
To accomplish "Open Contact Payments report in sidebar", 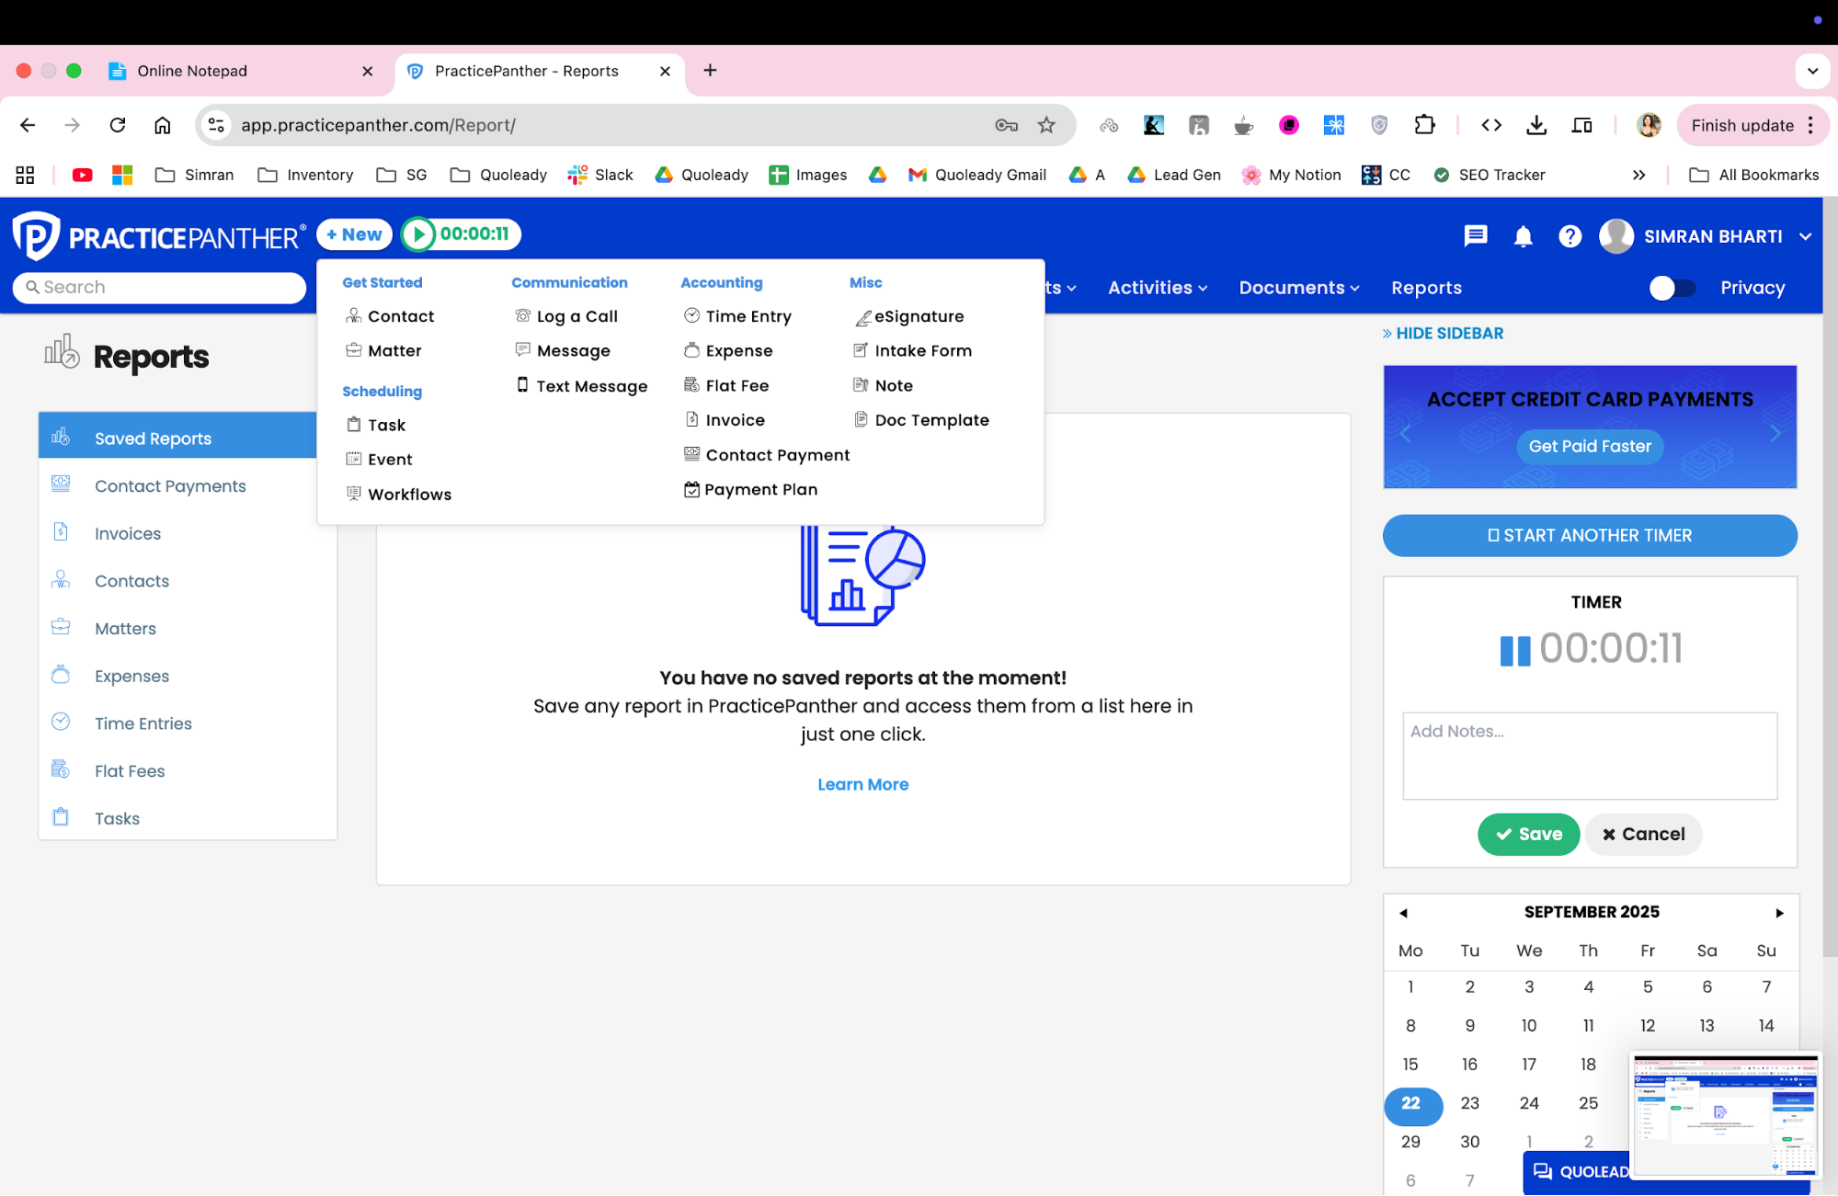I will point(170,485).
